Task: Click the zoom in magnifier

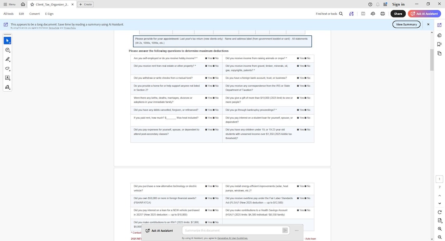Action: pos(440,229)
